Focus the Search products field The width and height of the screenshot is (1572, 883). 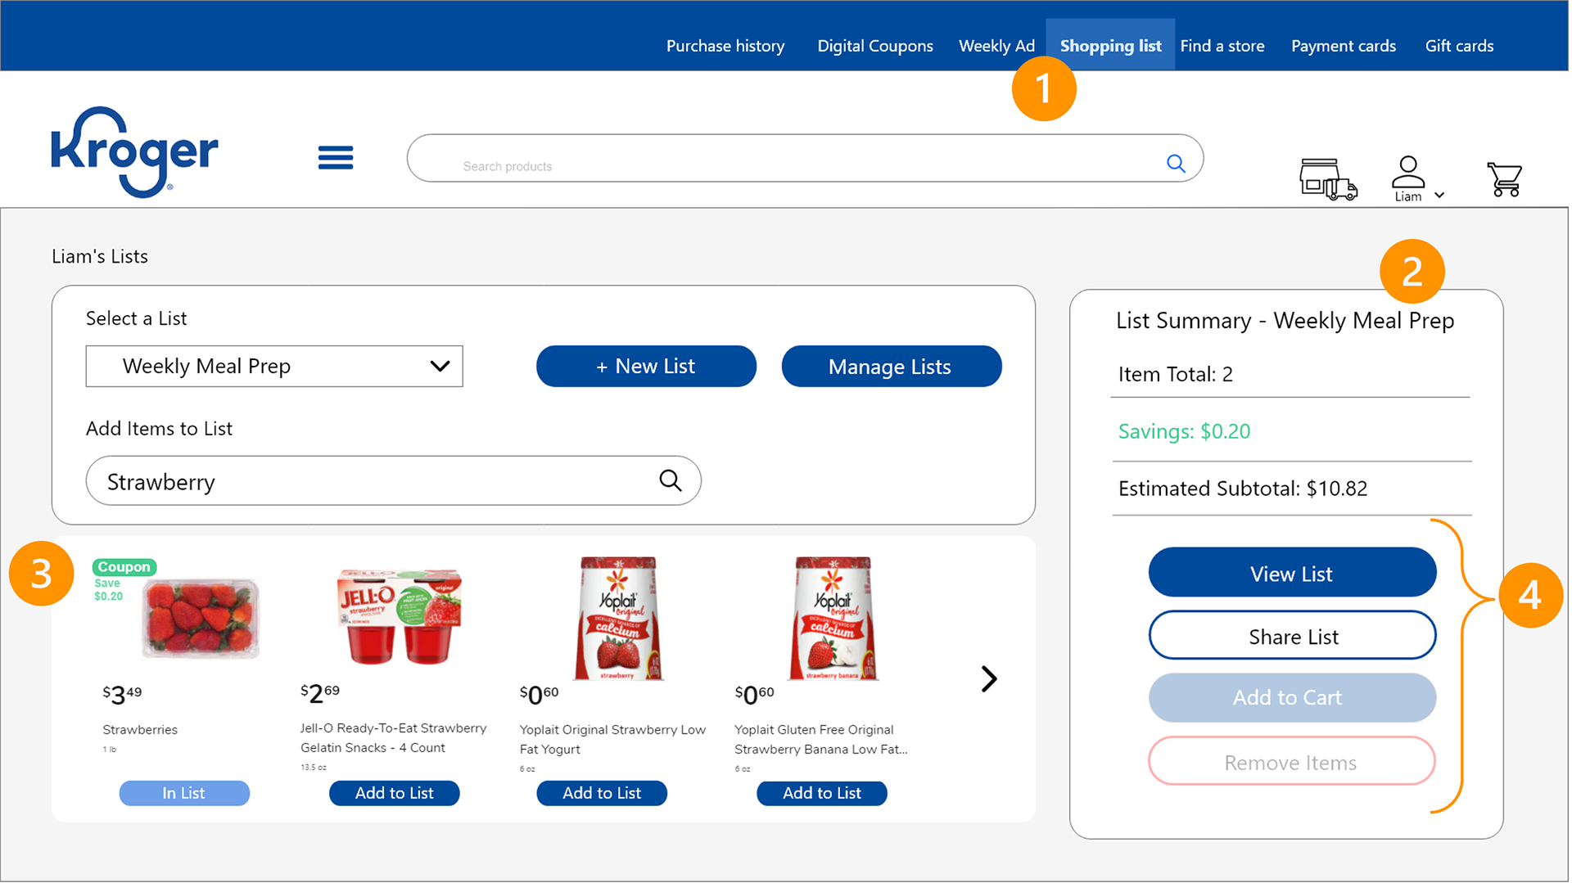pos(805,159)
